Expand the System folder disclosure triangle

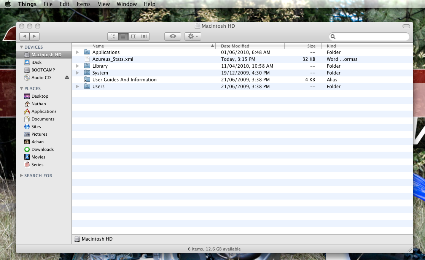[x=78, y=73]
